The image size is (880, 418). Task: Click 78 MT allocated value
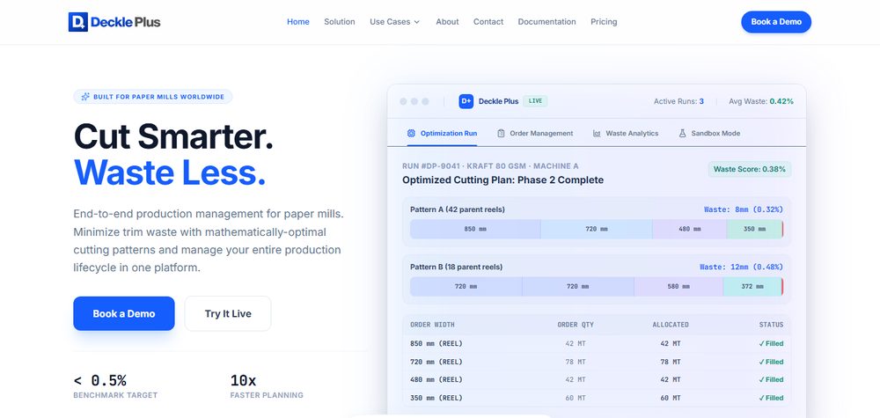coord(670,362)
